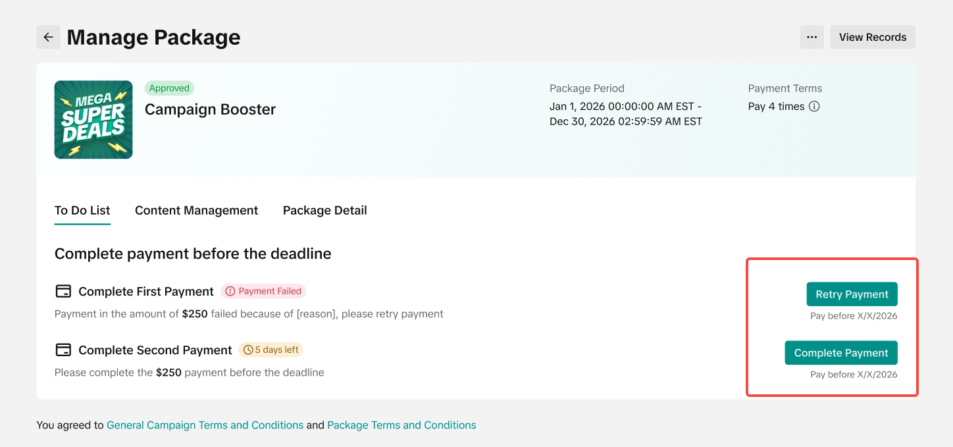953x447 pixels.
Task: Click the Mega Super Deals package thumbnail
Action: pyautogui.click(x=93, y=120)
